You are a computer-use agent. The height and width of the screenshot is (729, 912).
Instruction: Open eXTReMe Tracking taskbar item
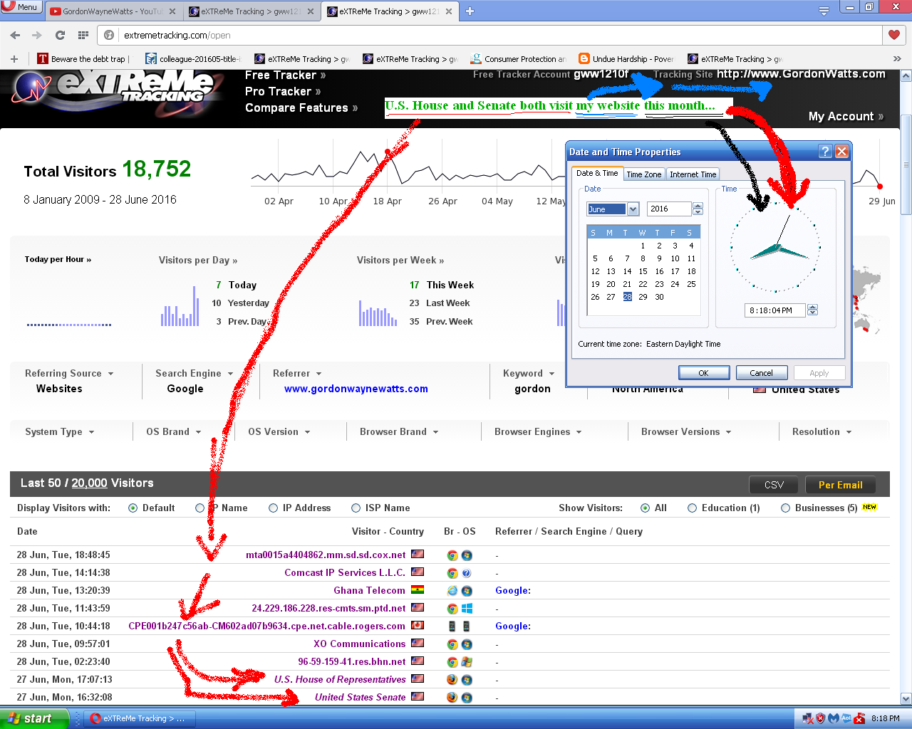pos(141,718)
